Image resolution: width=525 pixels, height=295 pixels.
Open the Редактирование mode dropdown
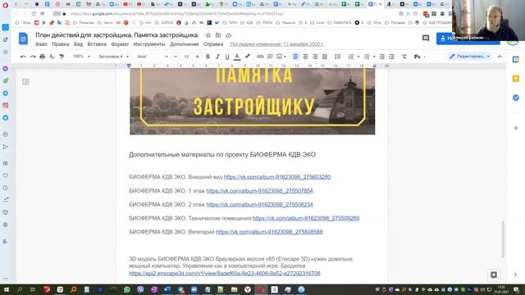pyautogui.click(x=469, y=57)
